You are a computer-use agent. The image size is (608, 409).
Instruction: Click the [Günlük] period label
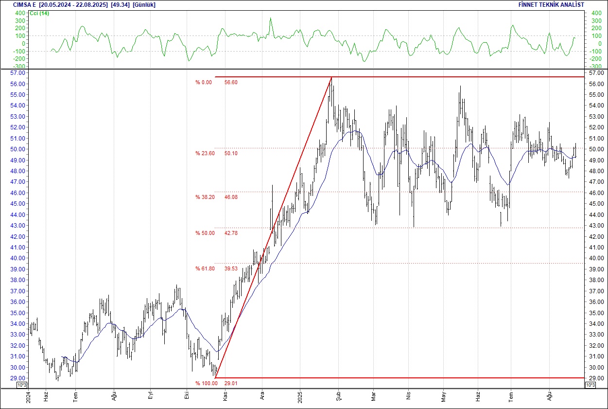144,4
